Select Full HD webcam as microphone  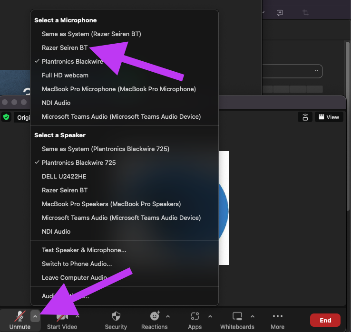[x=125, y=76]
